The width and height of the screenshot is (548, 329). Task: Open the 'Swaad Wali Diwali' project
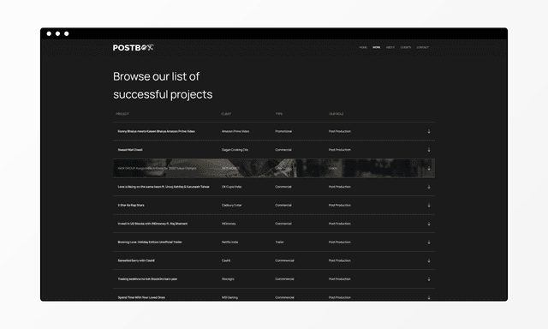click(x=130, y=150)
